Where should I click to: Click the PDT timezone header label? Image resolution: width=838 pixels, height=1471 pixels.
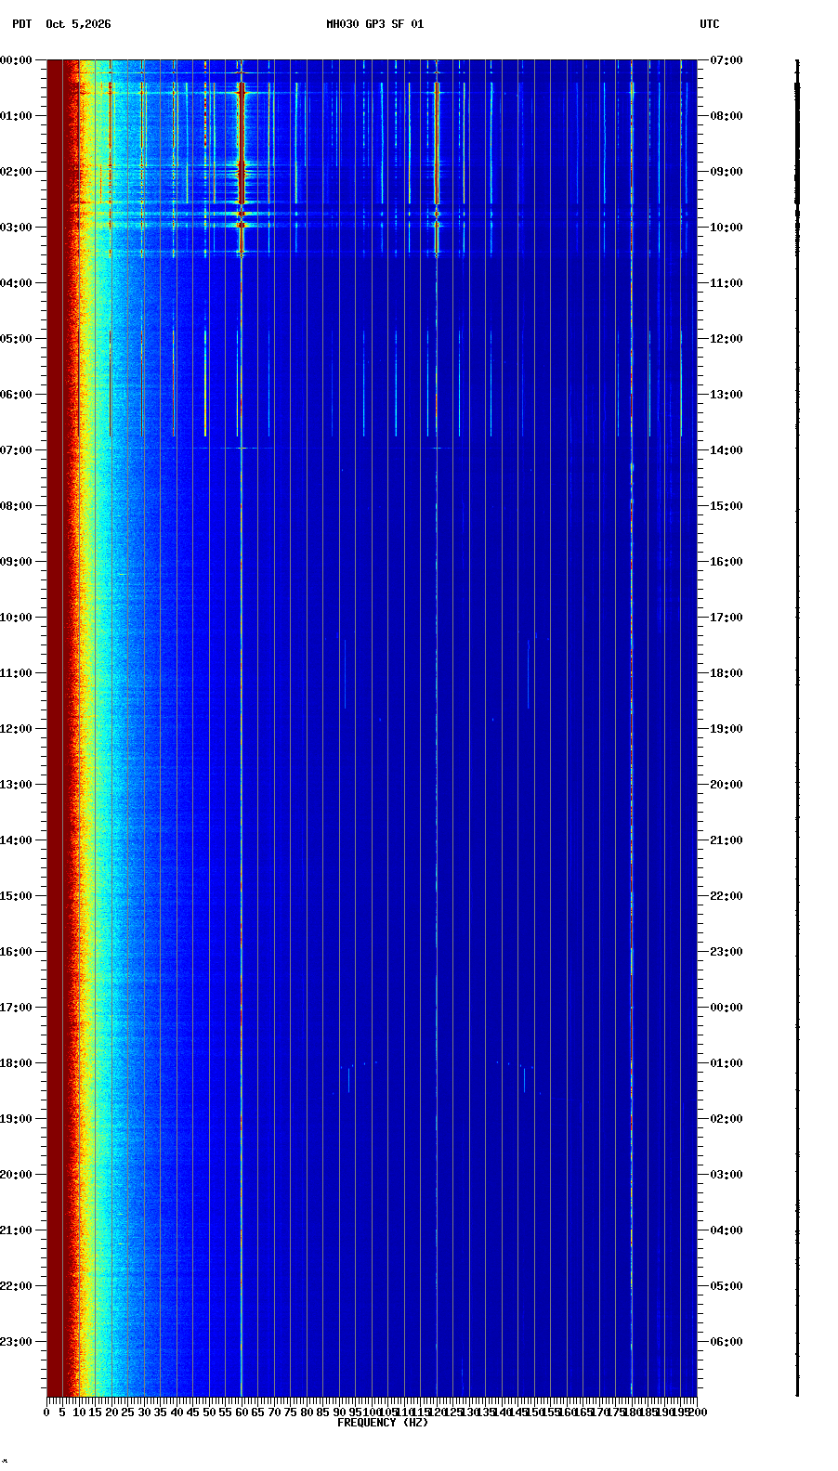[x=21, y=24]
